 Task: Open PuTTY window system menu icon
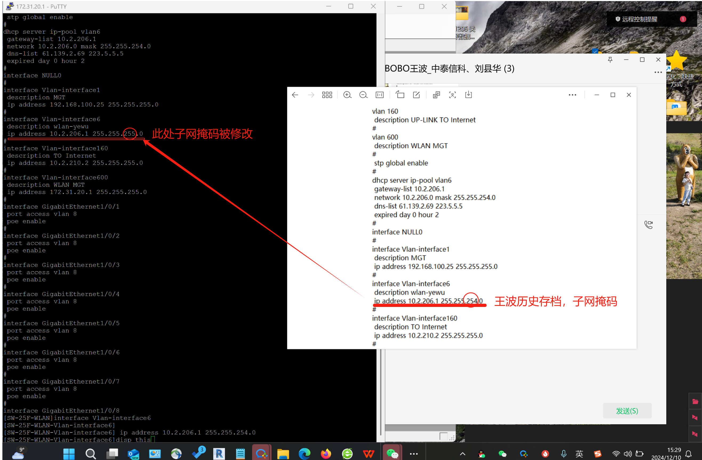coord(10,6)
